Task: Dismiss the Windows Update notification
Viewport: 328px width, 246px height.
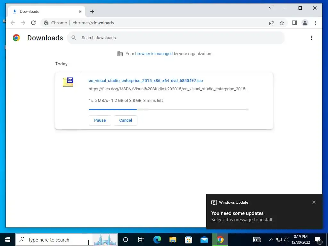Action: pos(314,202)
